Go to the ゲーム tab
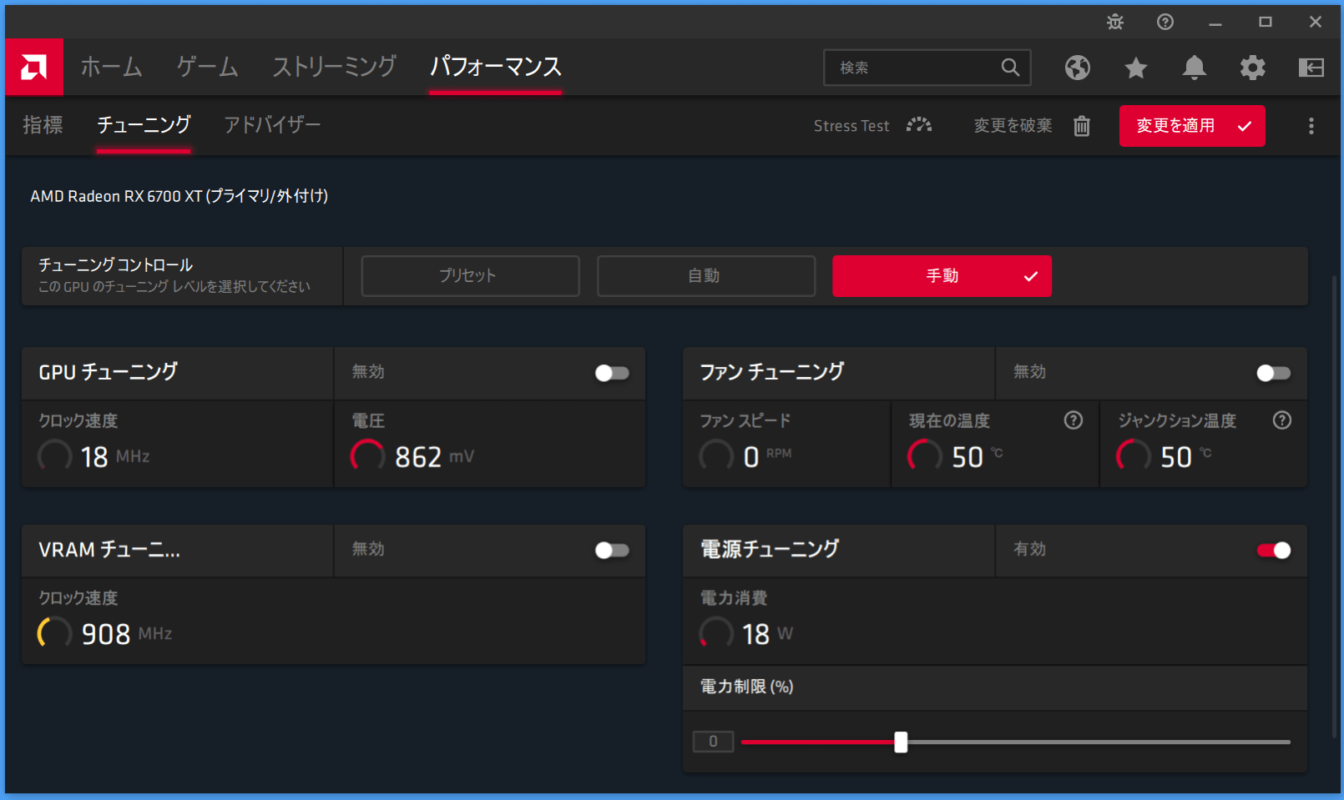This screenshot has width=1344, height=800. click(207, 67)
